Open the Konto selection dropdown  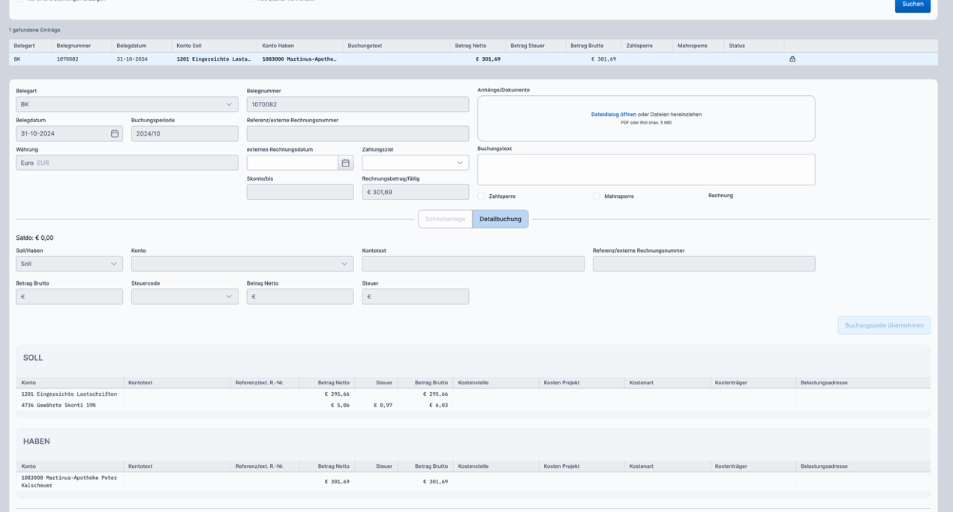click(242, 264)
